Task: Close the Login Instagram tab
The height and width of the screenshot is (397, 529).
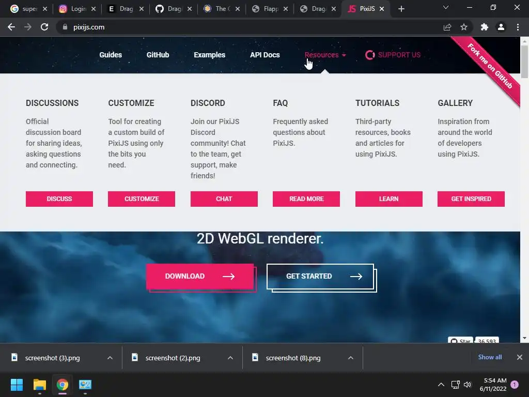Action: click(x=94, y=9)
